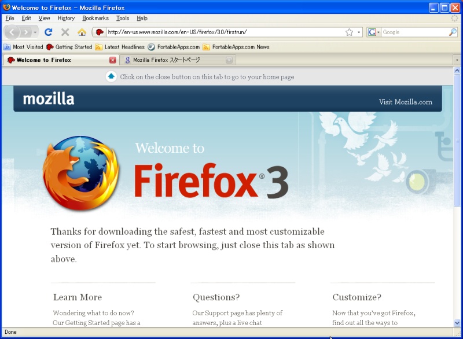Click the 'Click on the close button' hint text
Screen dimensions: 463x339
pos(207,77)
